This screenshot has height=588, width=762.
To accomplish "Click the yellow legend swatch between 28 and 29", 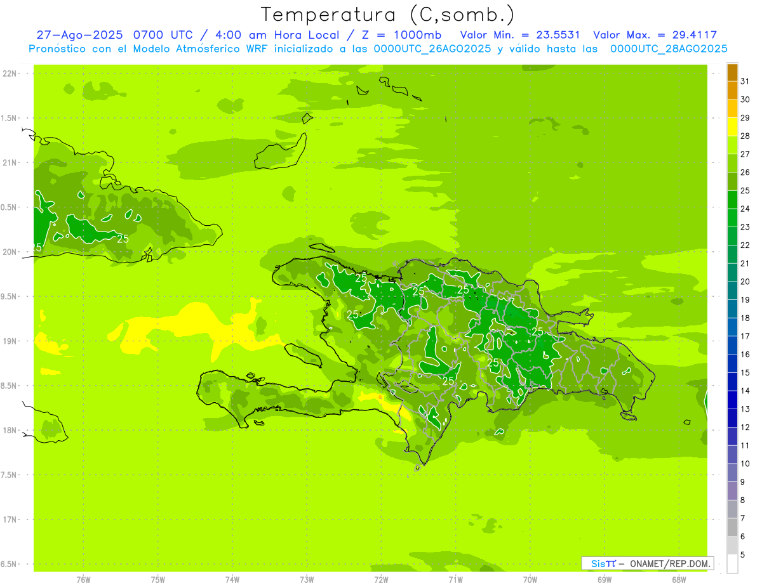I will click(x=732, y=127).
